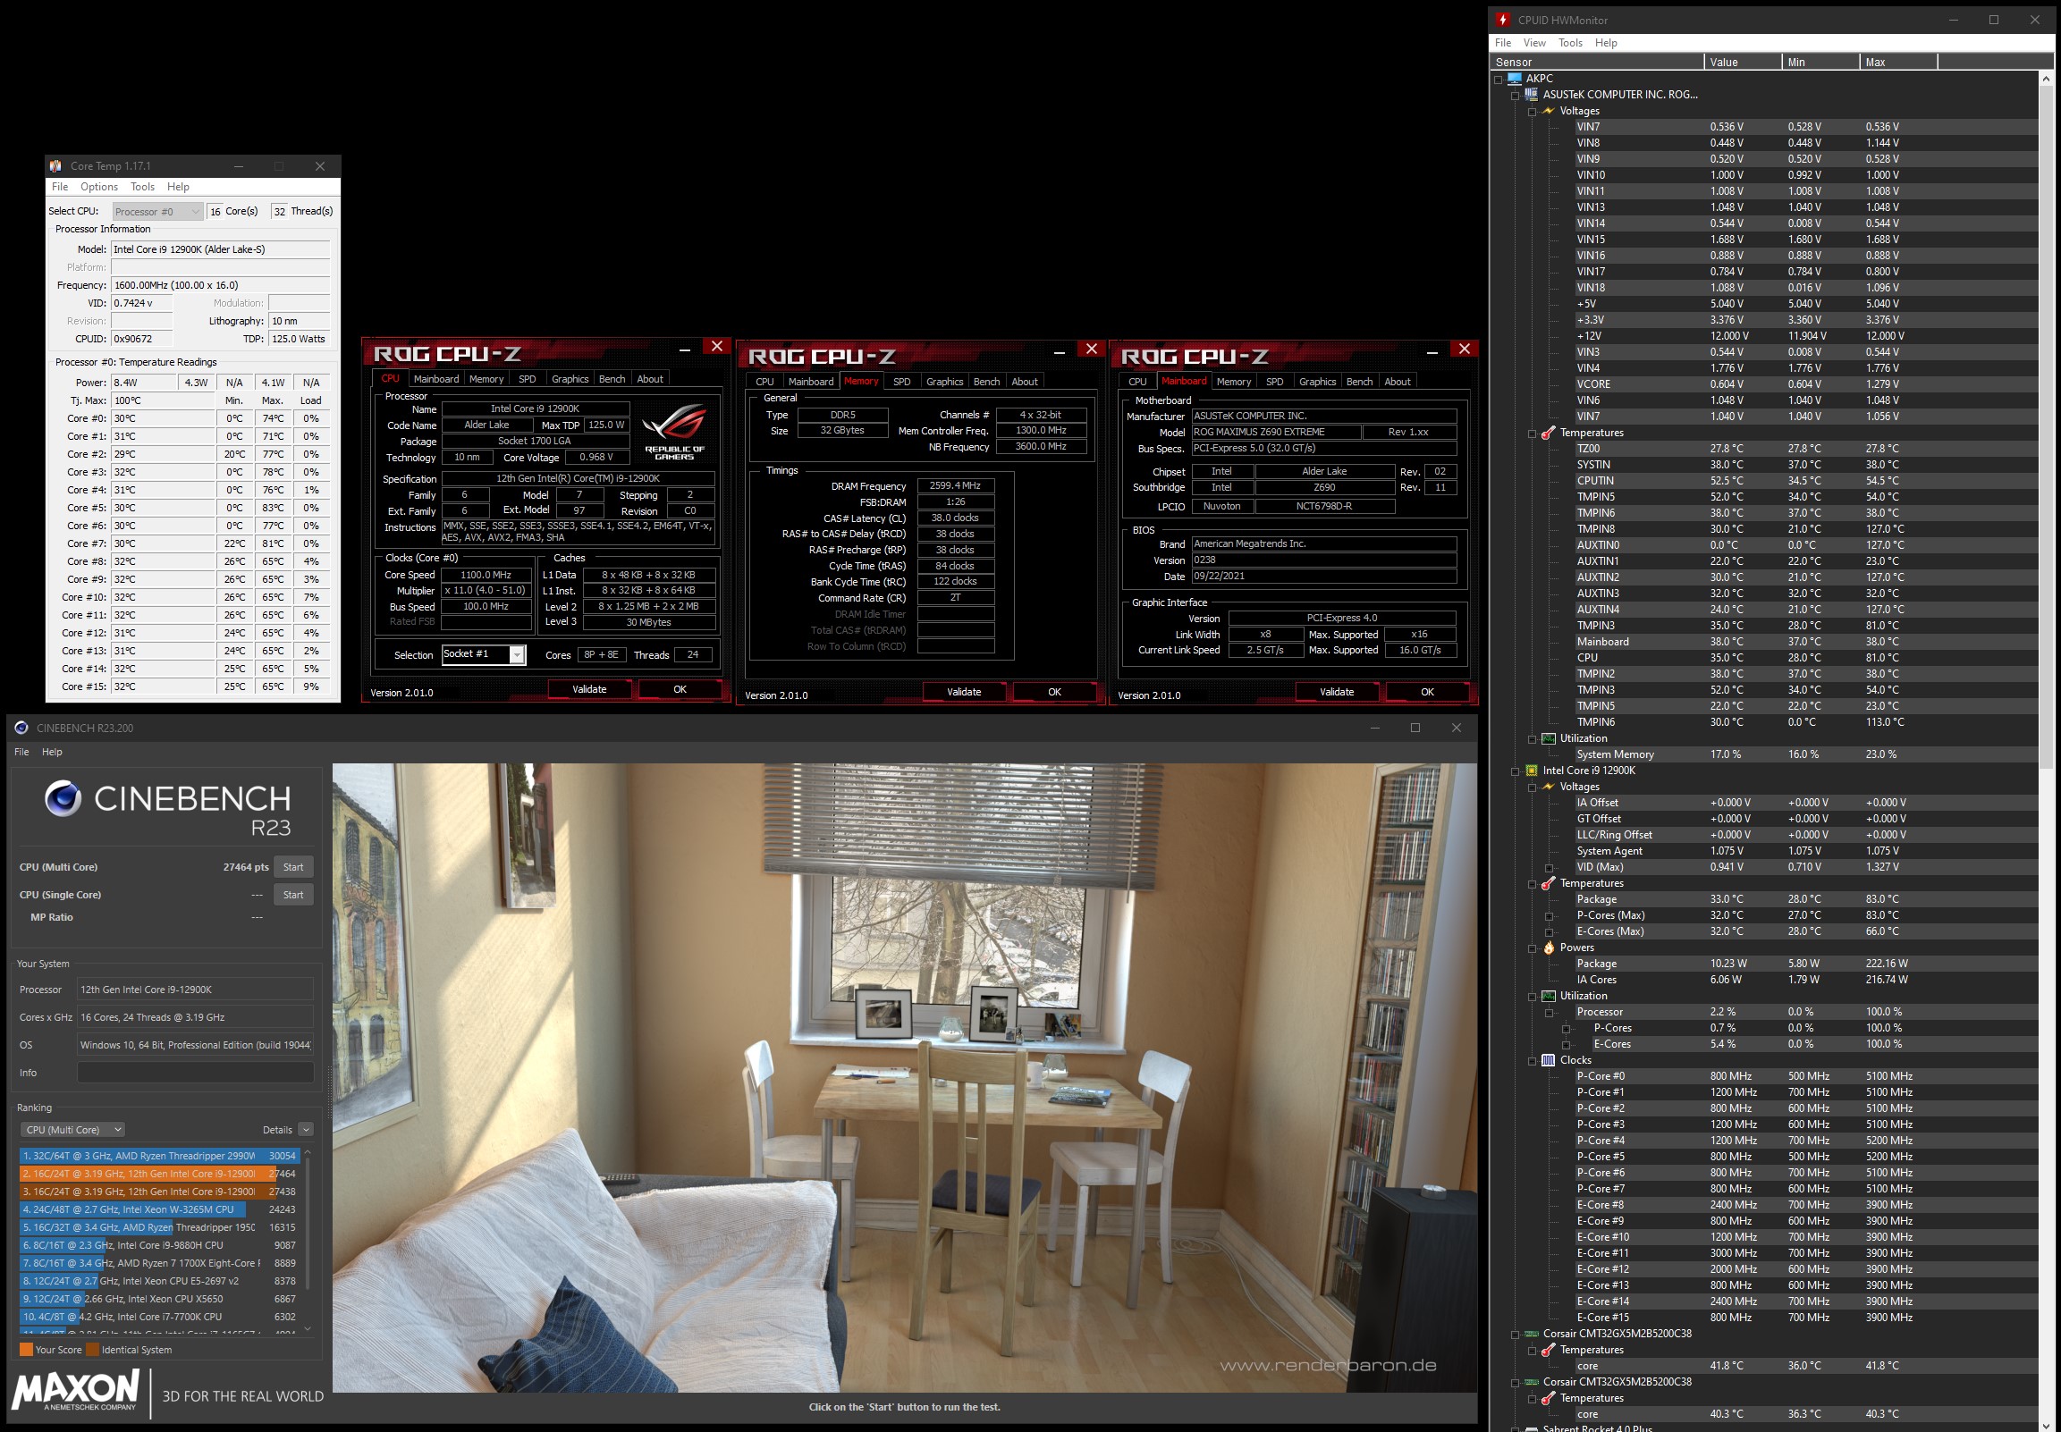
Task: Click OK in the Memory CPU-Z window
Action: point(1054,693)
